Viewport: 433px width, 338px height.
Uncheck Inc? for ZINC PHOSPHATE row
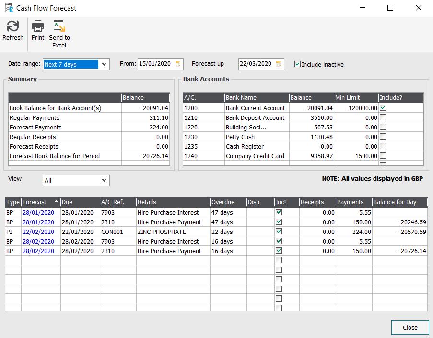pos(279,232)
